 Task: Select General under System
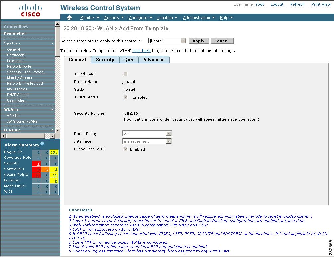pyautogui.click(x=13, y=49)
